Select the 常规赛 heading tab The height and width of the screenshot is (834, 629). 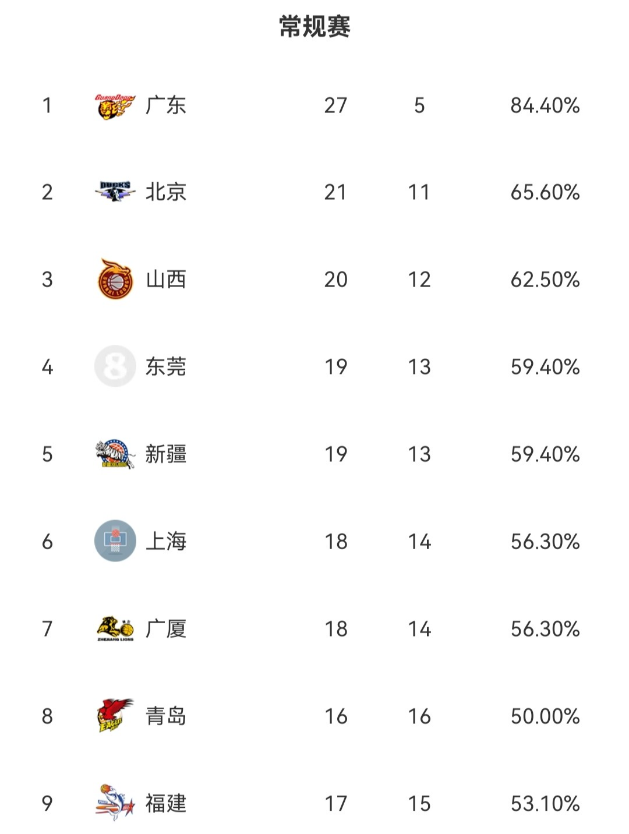pos(314,27)
